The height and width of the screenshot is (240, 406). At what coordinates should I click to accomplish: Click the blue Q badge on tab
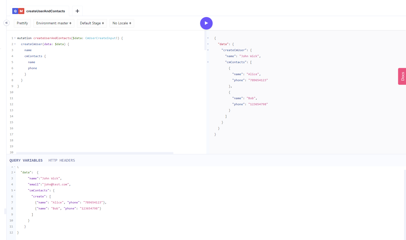tap(15, 11)
